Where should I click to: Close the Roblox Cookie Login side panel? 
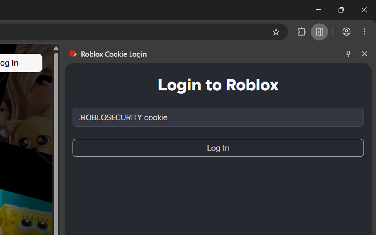click(x=364, y=54)
